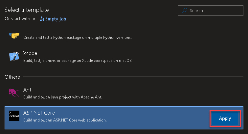This screenshot has width=248, height=134.
Task: Select the Ant template icon
Action: [x=14, y=93]
